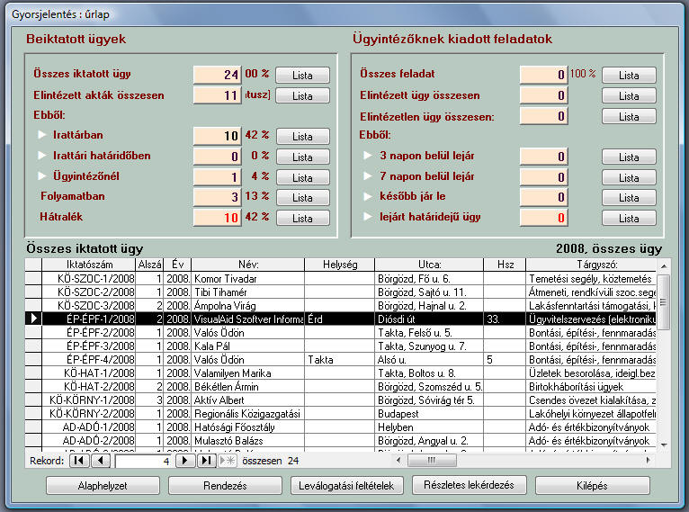Open Részletes lekérdezés
689x512 pixels.
click(469, 485)
